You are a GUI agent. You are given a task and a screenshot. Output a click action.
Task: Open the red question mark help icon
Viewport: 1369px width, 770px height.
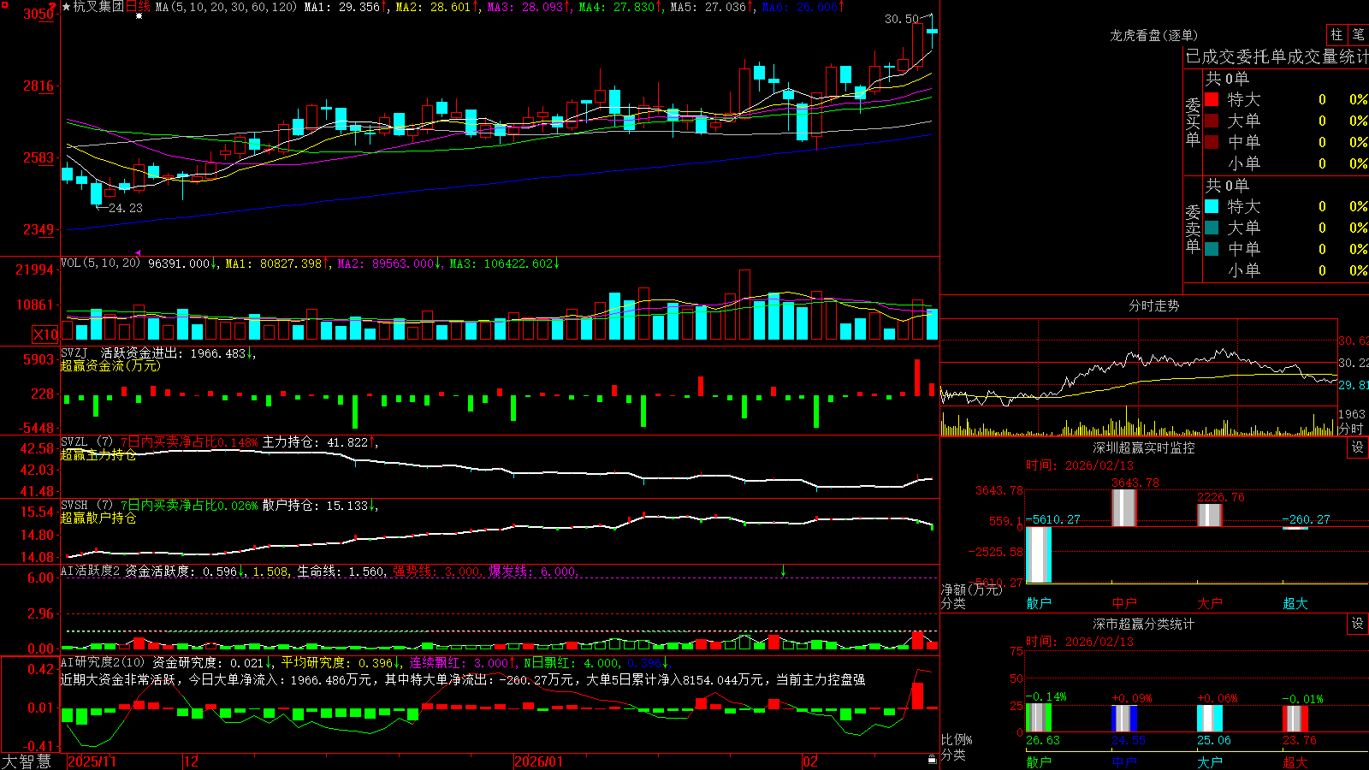[x=53, y=7]
